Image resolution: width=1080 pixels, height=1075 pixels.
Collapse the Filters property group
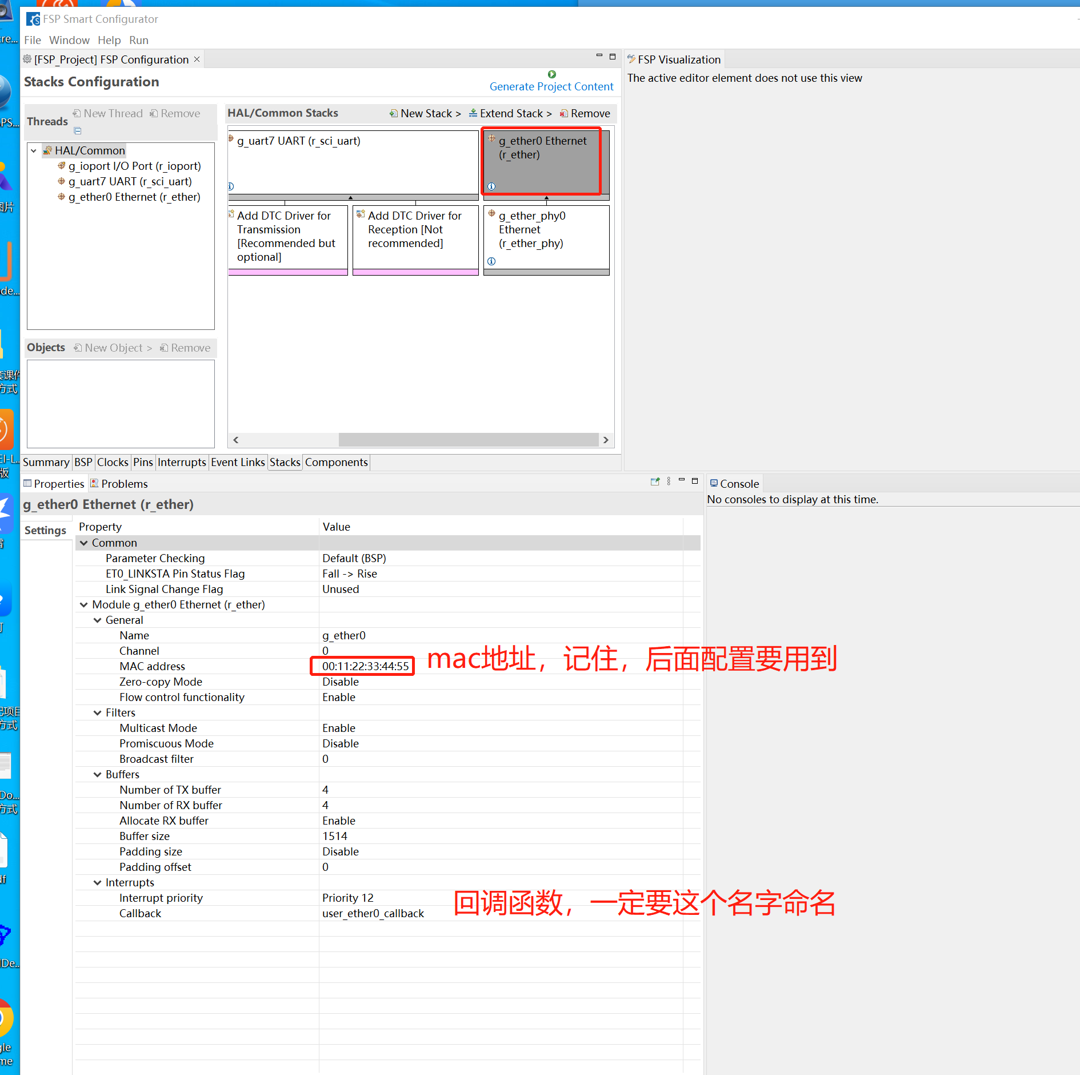pyautogui.click(x=98, y=712)
